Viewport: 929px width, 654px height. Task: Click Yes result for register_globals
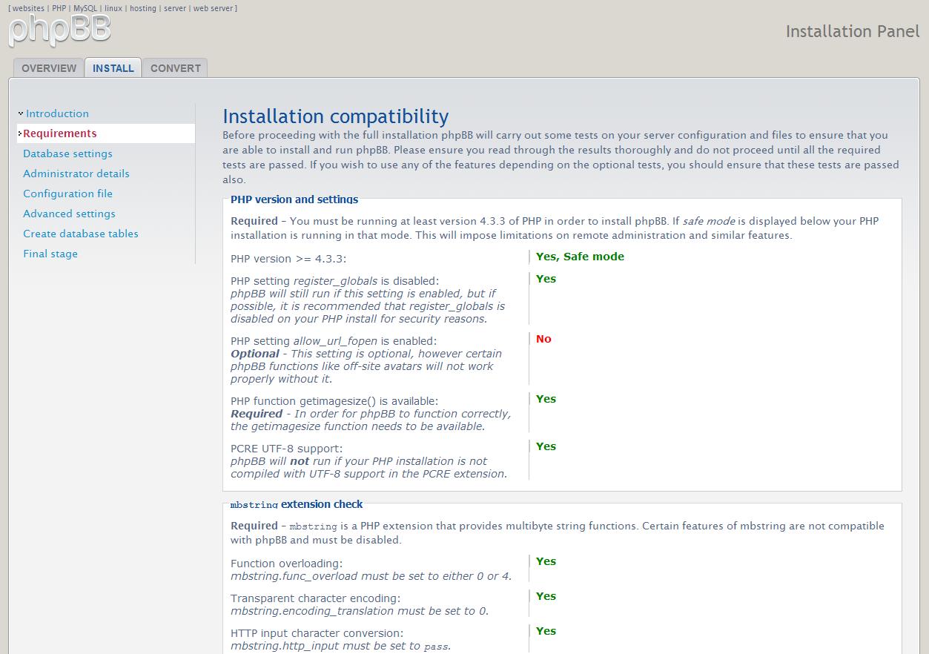click(546, 279)
